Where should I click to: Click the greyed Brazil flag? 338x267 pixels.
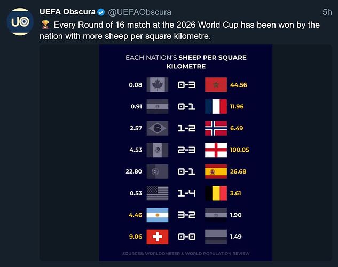[x=158, y=128]
